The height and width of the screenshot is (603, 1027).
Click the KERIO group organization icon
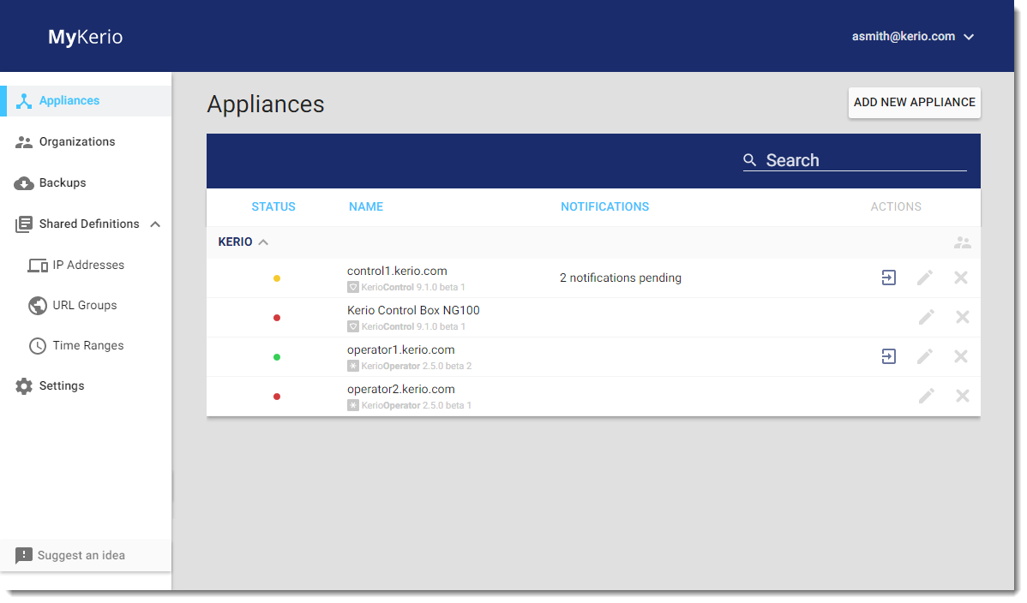tap(962, 243)
